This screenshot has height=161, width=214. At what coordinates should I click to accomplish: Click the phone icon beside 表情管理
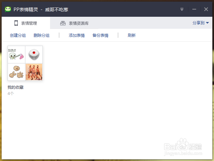16,23
